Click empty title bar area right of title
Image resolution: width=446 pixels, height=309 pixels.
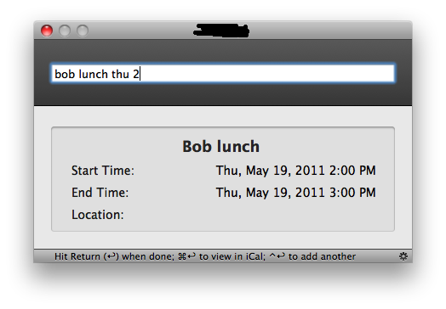point(330,31)
